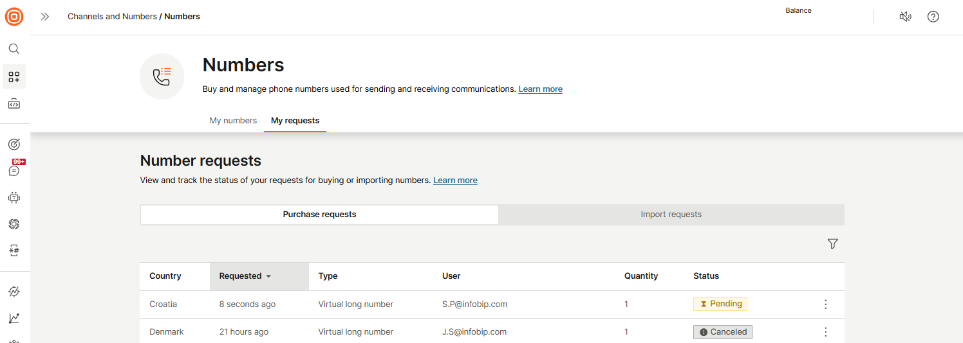Image resolution: width=963 pixels, height=343 pixels.
Task: Expand the sidebar with double chevron
Action: [45, 17]
